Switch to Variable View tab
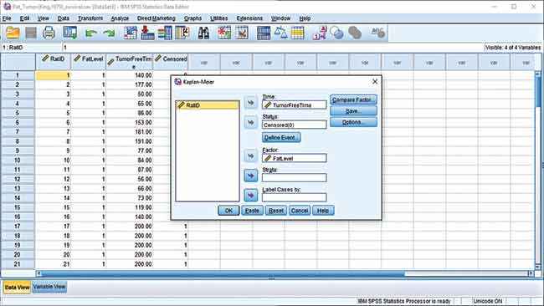Image resolution: width=544 pixels, height=306 pixels. pos(49,287)
